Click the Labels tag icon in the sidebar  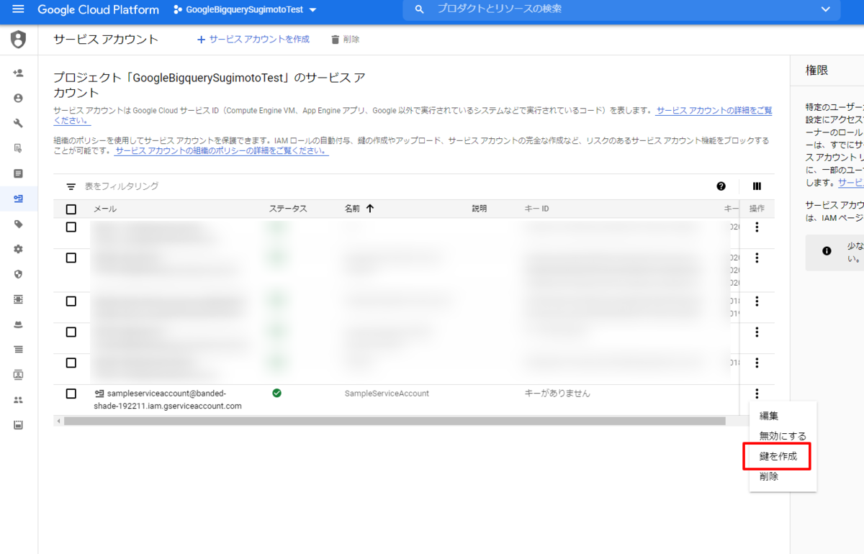[x=18, y=224]
